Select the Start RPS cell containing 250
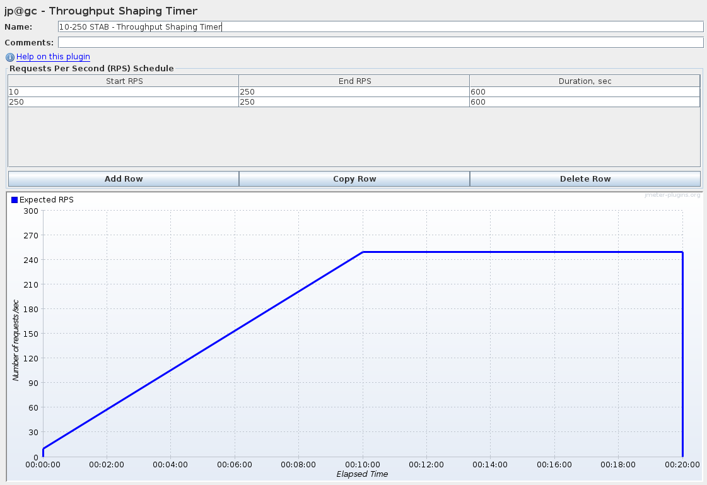The image size is (707, 485). point(124,102)
